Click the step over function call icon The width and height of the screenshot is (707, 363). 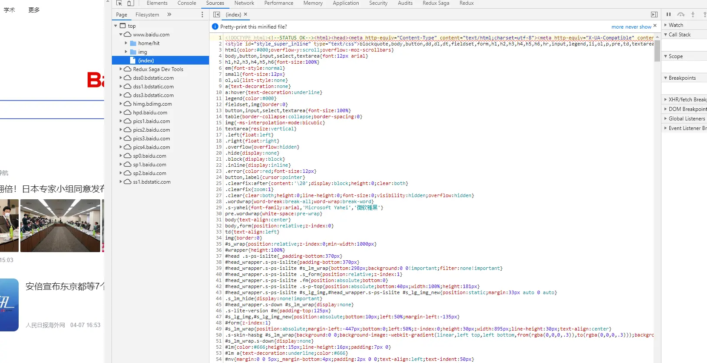(x=681, y=14)
